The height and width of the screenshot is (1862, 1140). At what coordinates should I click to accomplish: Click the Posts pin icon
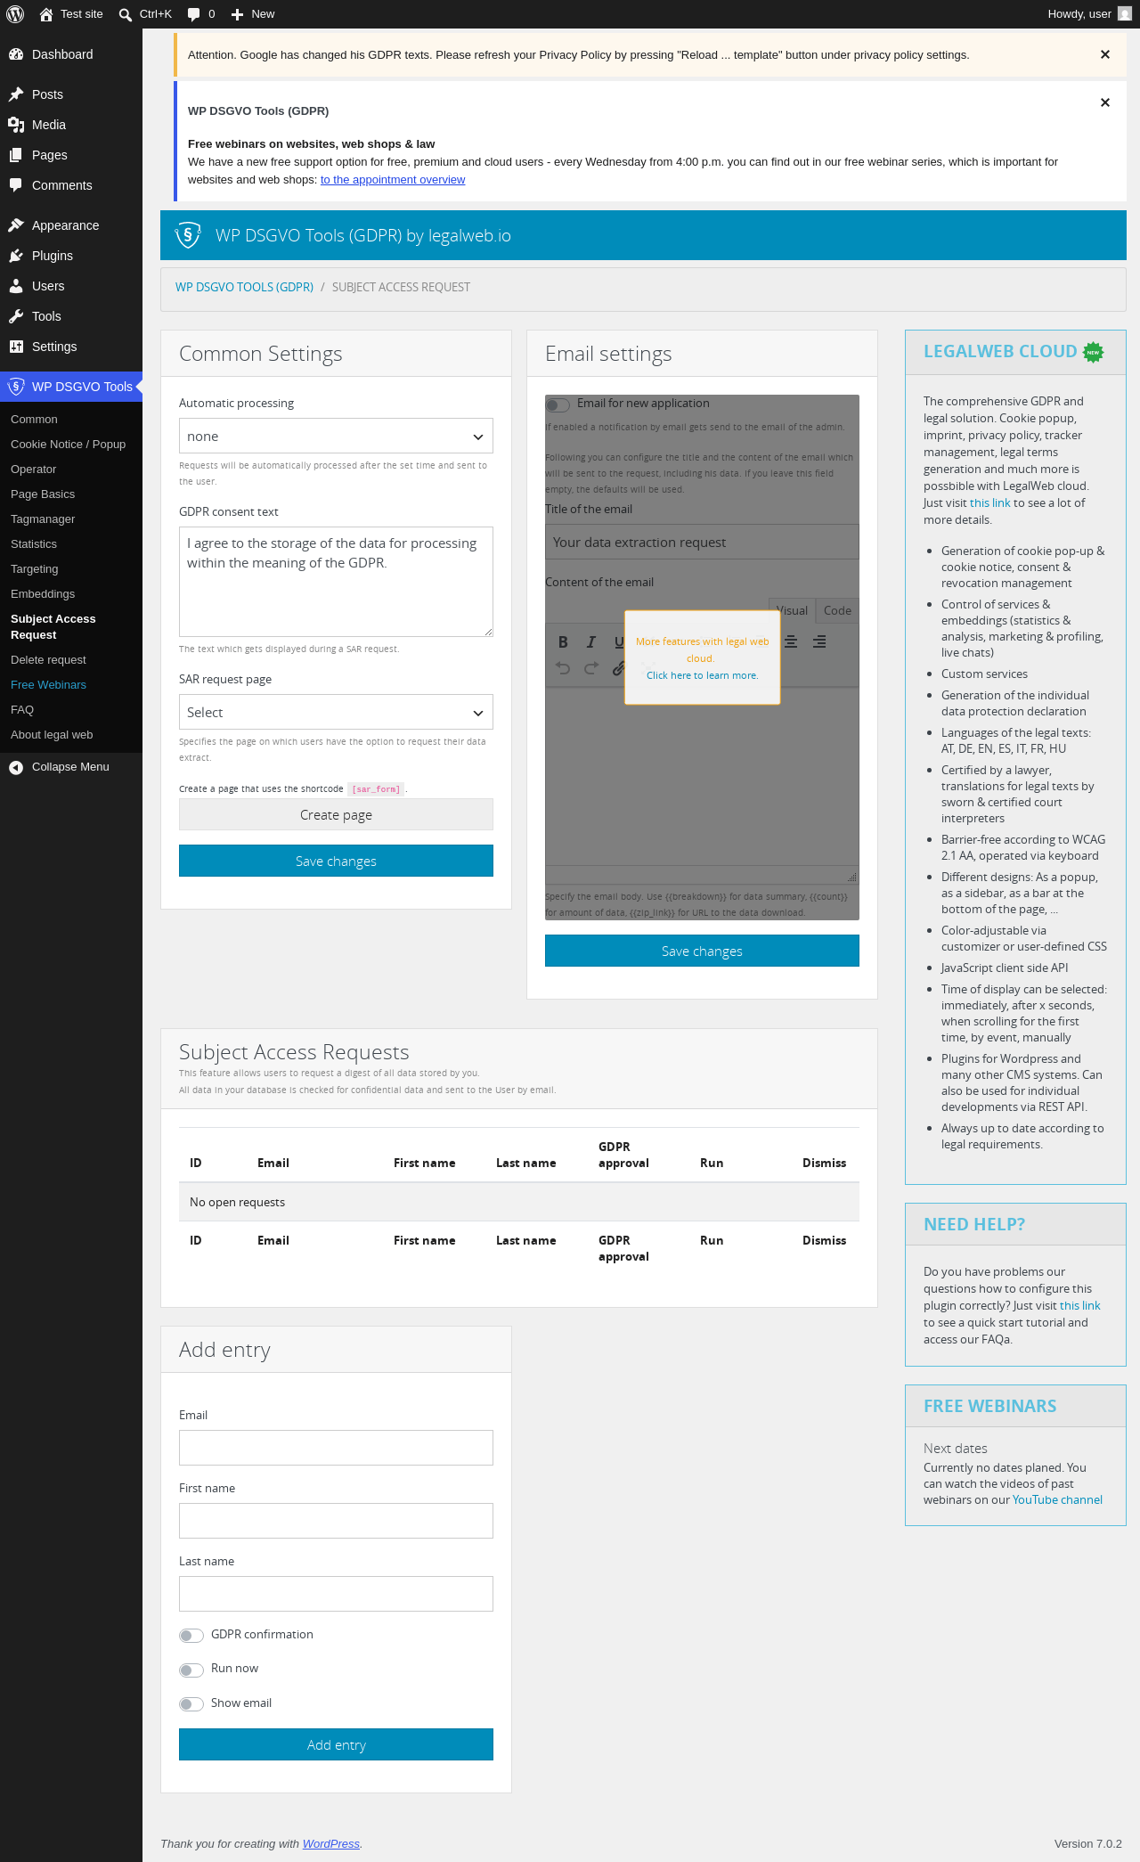16,94
